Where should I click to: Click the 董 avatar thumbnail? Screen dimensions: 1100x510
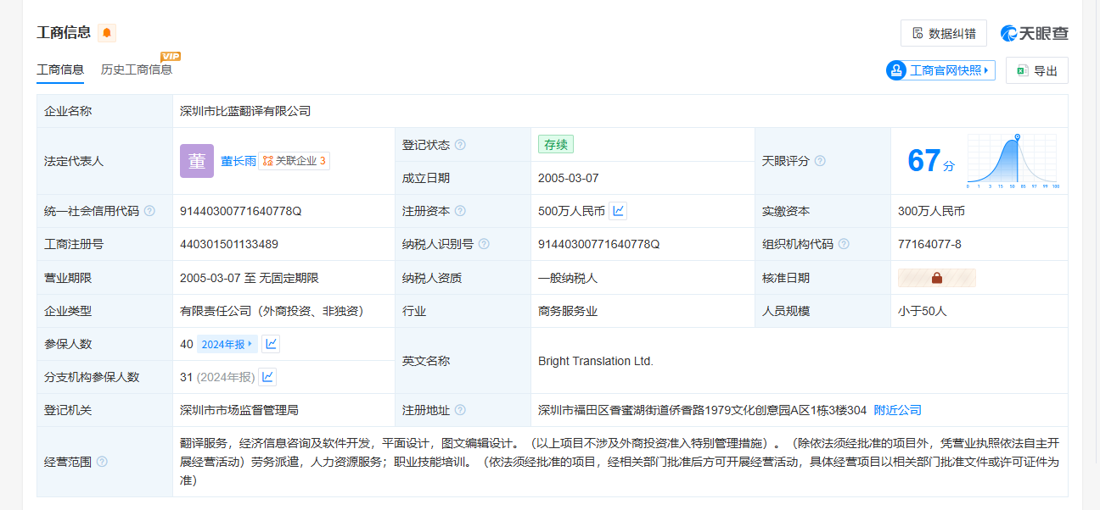(x=197, y=161)
